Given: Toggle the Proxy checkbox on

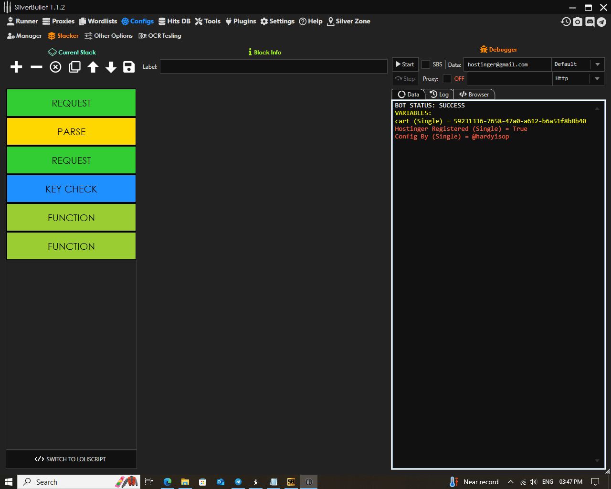Looking at the screenshot, I should pyautogui.click(x=447, y=79).
